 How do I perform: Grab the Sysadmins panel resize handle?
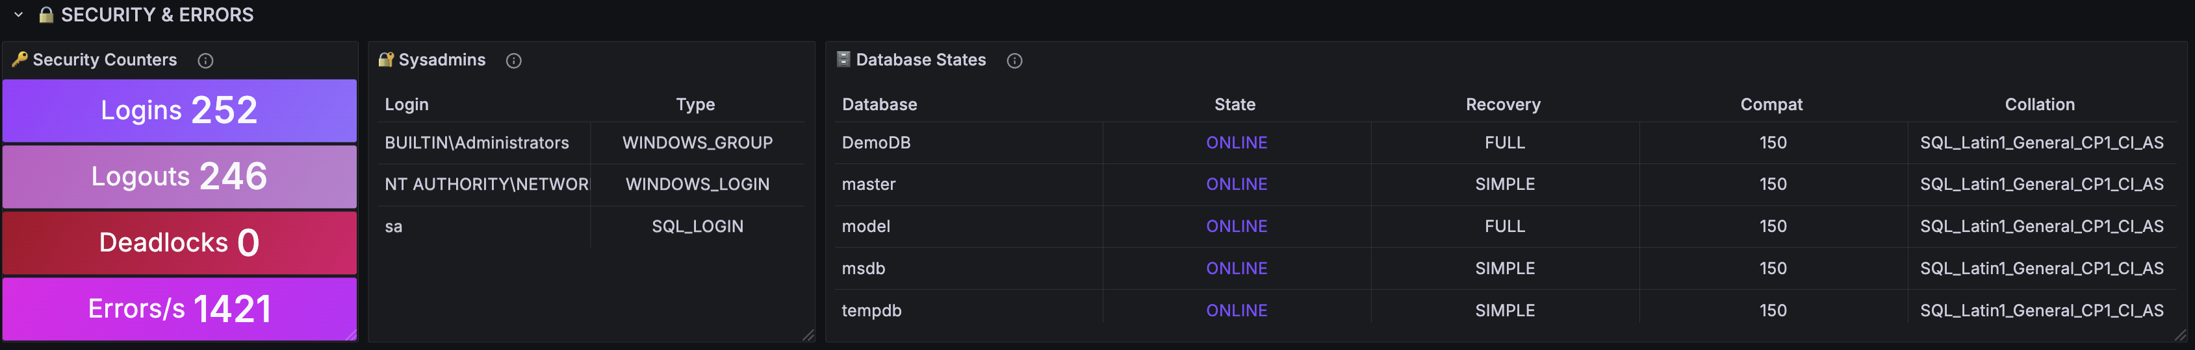pyautogui.click(x=808, y=334)
